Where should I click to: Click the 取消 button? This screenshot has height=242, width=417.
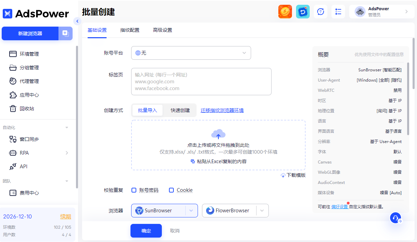[x=175, y=231]
